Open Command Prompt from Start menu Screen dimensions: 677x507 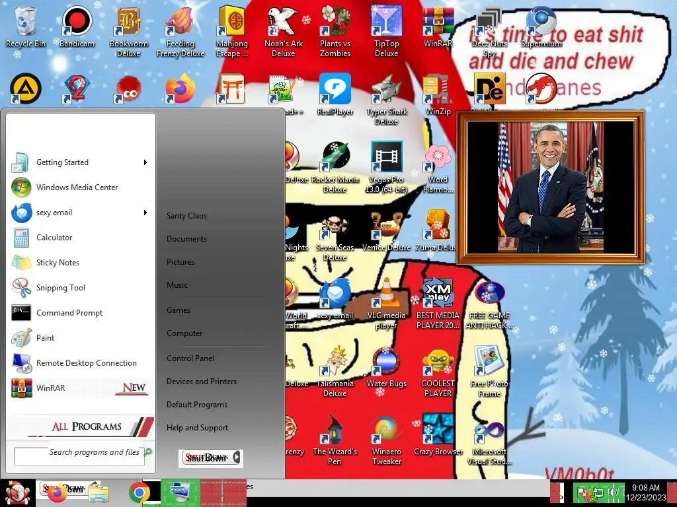pos(80,312)
